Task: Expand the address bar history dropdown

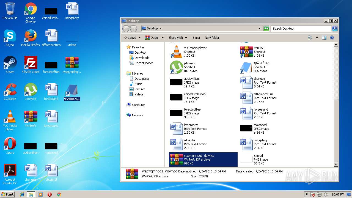Action: pyautogui.click(x=259, y=29)
